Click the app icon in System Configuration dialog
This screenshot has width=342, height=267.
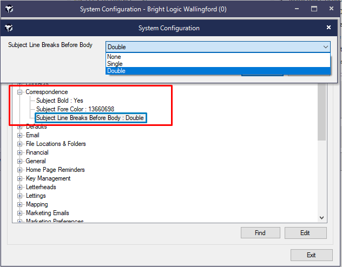(x=9, y=28)
